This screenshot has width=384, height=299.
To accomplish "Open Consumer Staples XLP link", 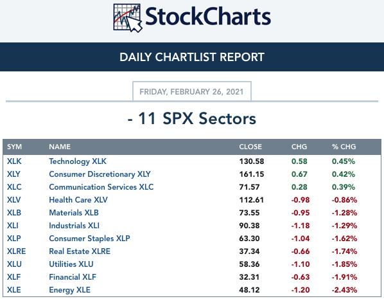I will click(89, 239).
